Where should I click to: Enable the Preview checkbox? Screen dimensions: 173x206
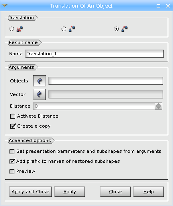[12, 172]
